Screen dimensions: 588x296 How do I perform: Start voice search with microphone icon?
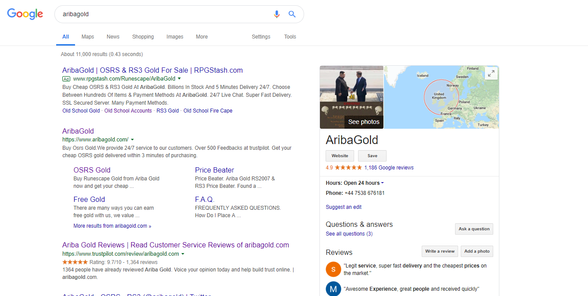coord(276,14)
